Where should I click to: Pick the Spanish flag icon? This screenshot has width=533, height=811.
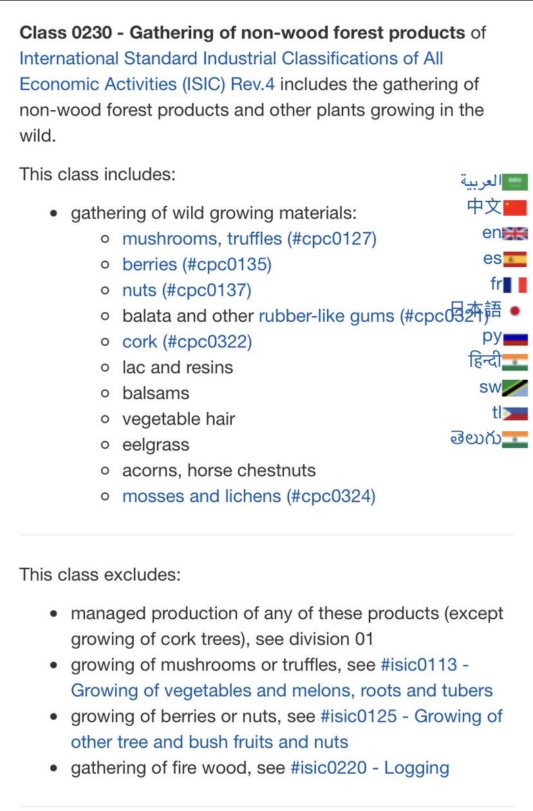515,259
